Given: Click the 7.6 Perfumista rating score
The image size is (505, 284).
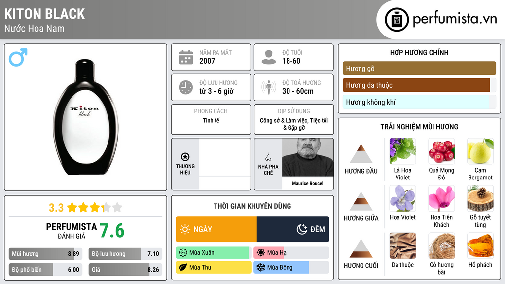Looking at the screenshot, I should (x=112, y=231).
